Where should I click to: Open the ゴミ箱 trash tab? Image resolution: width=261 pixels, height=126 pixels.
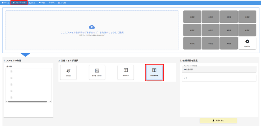coord(62,3)
